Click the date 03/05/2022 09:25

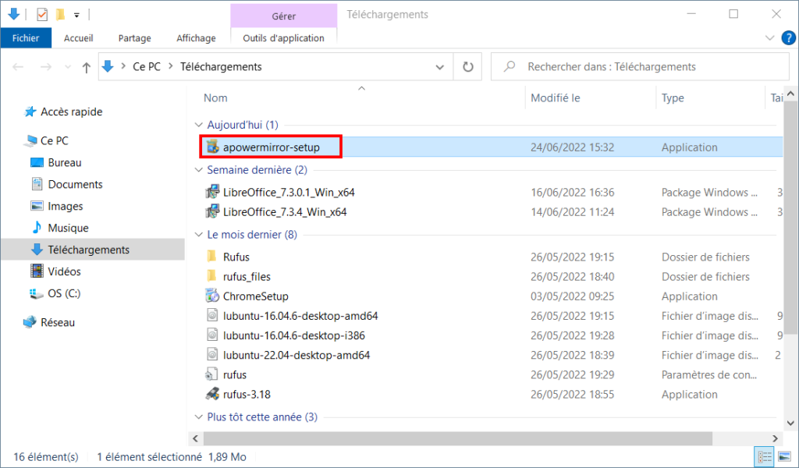[572, 296]
